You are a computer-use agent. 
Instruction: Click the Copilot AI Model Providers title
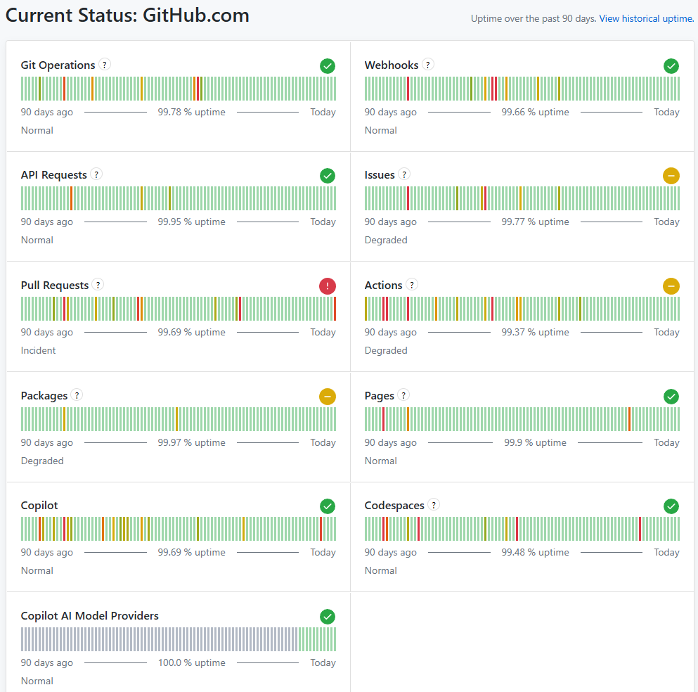(x=89, y=616)
